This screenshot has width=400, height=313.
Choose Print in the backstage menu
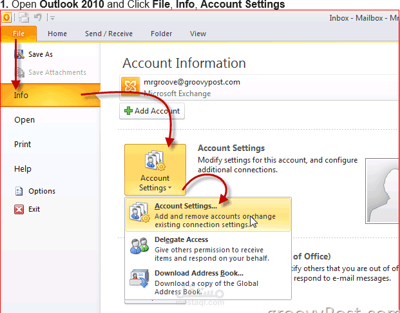point(23,145)
